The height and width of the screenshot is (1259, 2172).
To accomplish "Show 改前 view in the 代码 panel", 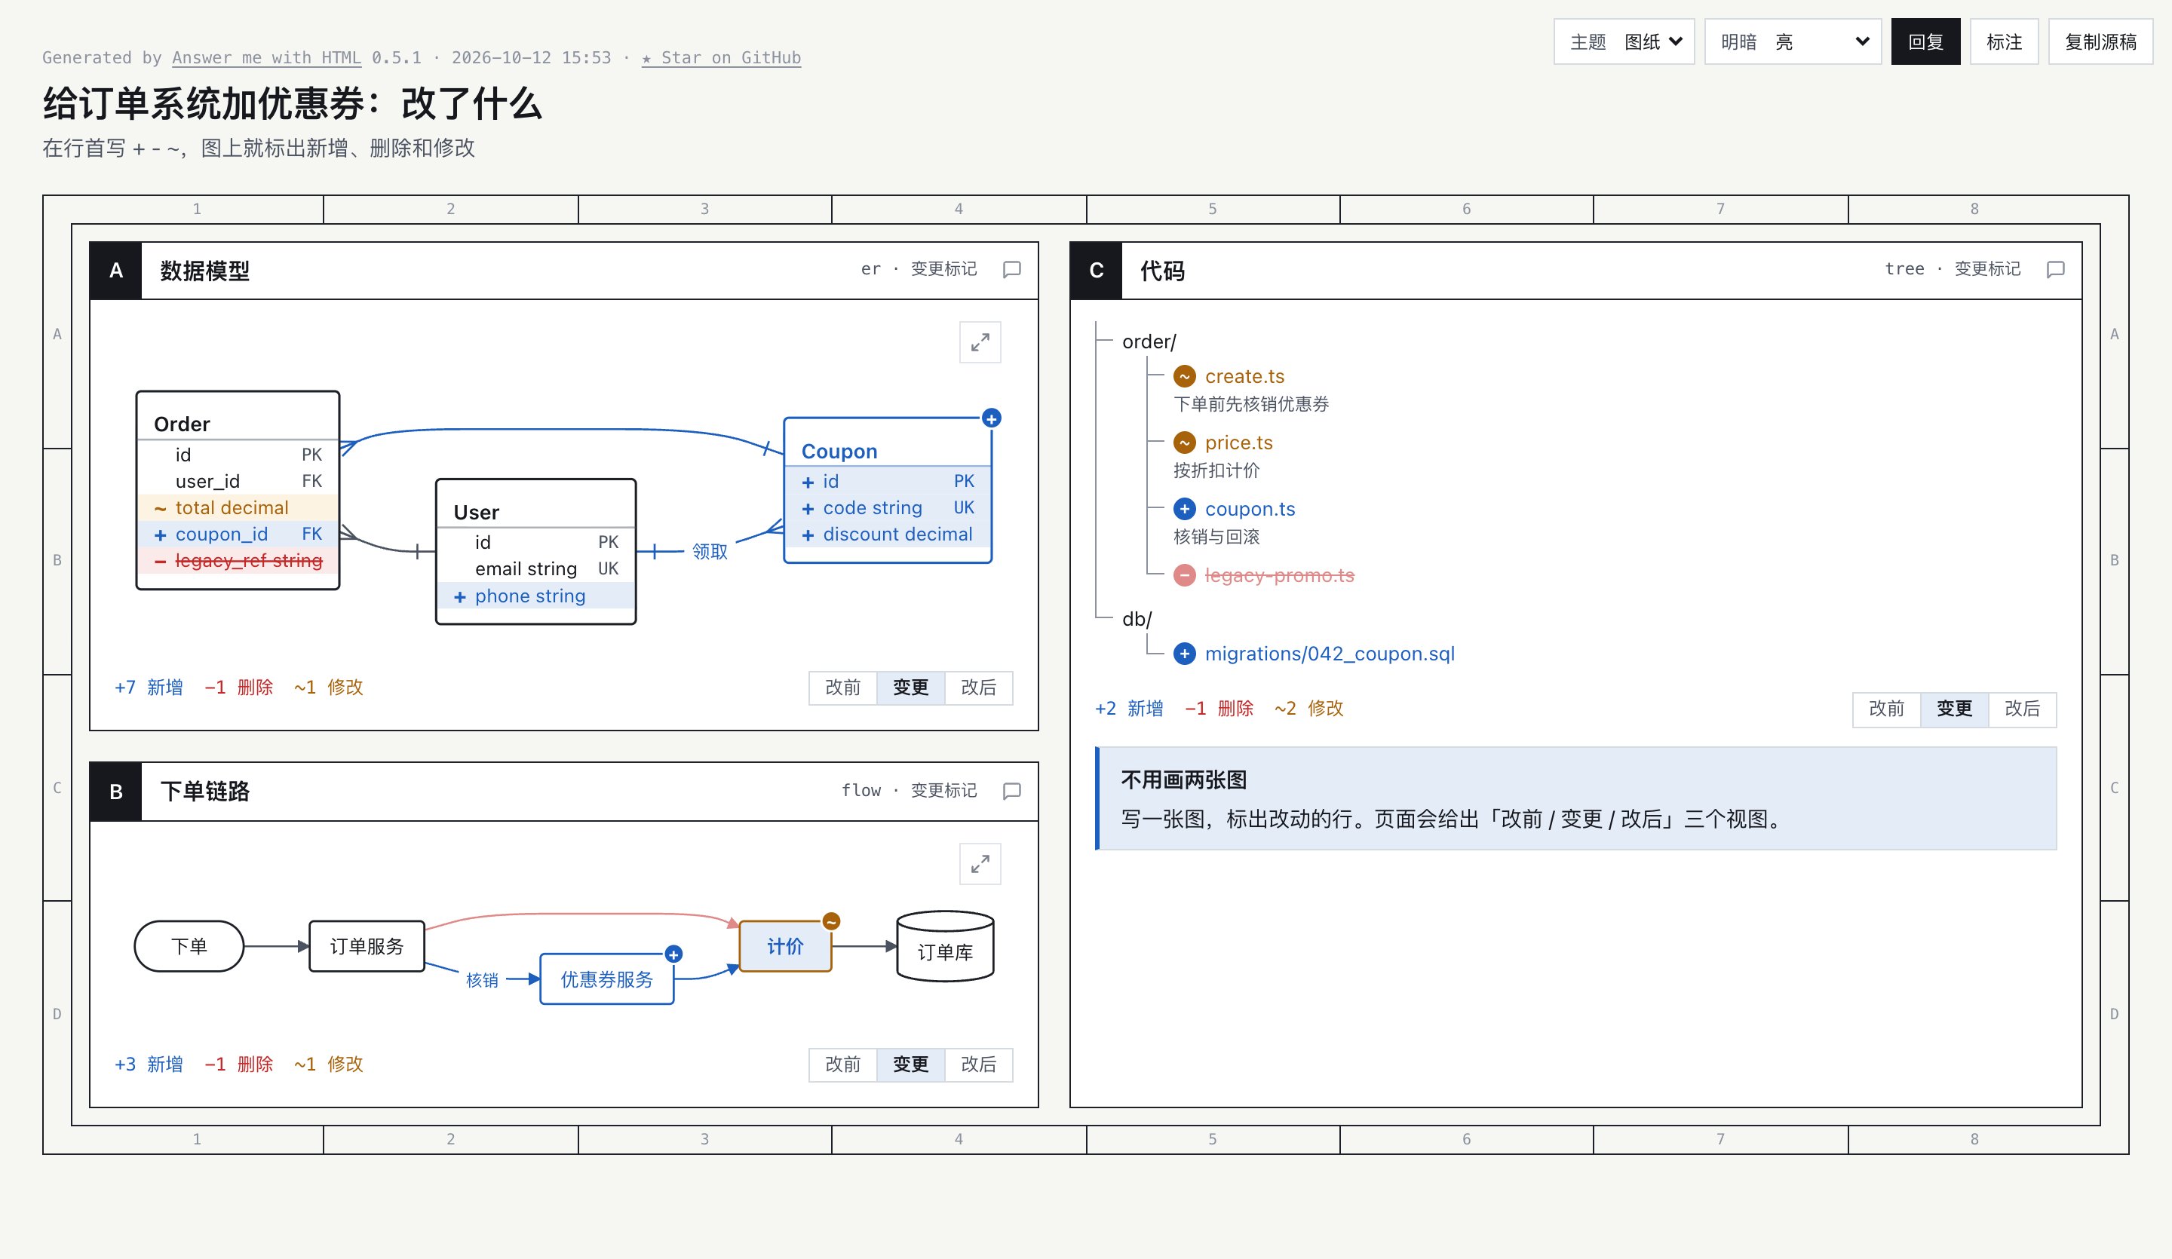I will 1887,709.
